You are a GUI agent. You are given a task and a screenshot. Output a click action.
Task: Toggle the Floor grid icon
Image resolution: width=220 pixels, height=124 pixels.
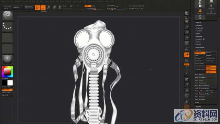coord(187,49)
